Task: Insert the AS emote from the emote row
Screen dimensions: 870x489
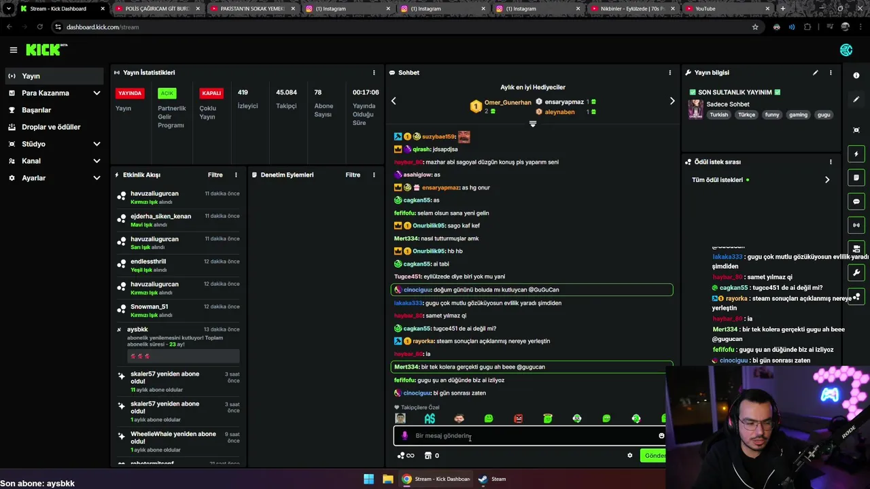Action: (430, 419)
